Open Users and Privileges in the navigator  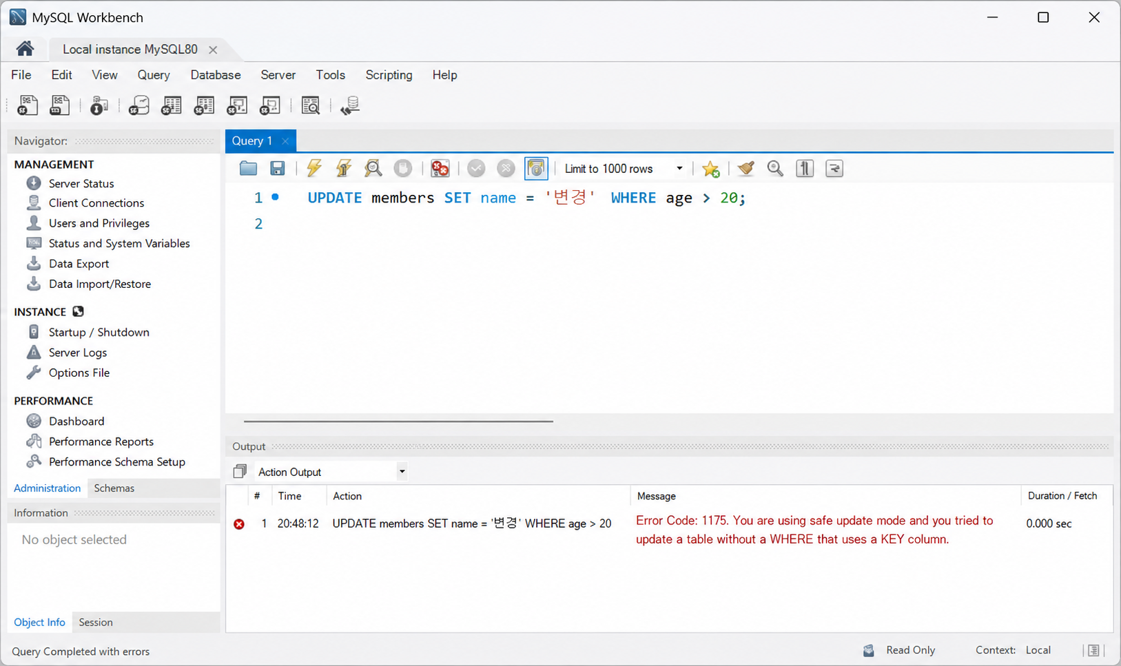[x=99, y=223]
